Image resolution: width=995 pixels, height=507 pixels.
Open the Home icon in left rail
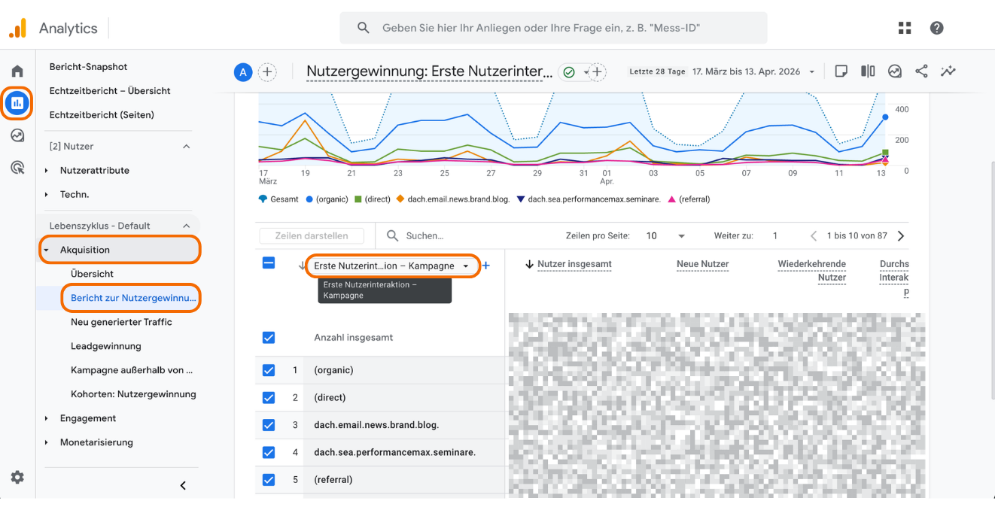point(17,71)
